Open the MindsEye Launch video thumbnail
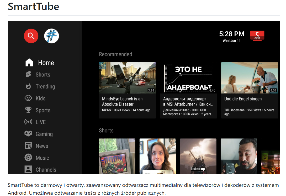 [127, 78]
